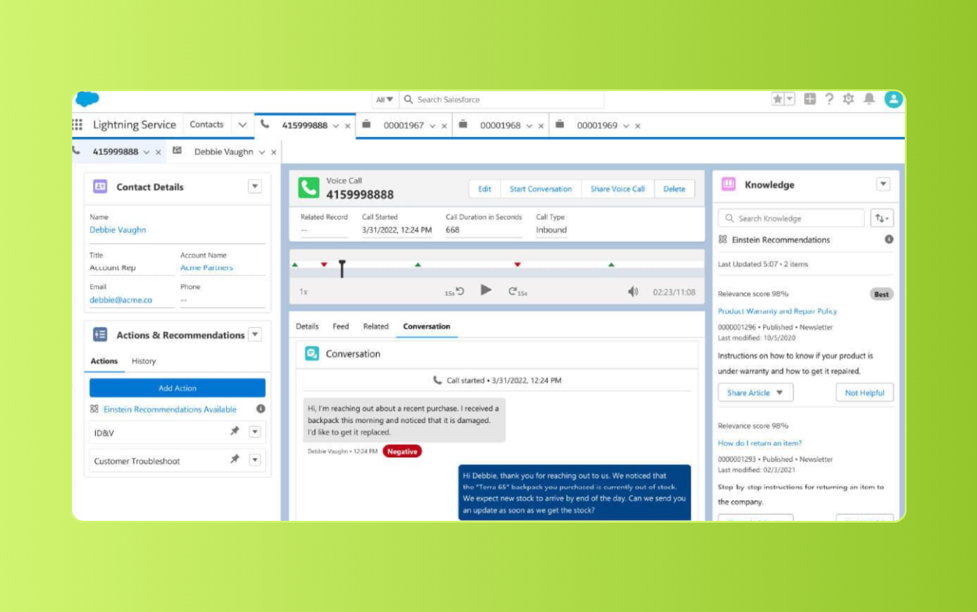Image resolution: width=977 pixels, height=612 pixels.
Task: Click in the Search Knowledge field
Action: point(791,218)
